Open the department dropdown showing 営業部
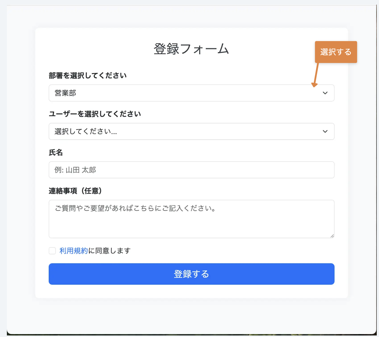This screenshot has height=337, width=379. (185, 93)
